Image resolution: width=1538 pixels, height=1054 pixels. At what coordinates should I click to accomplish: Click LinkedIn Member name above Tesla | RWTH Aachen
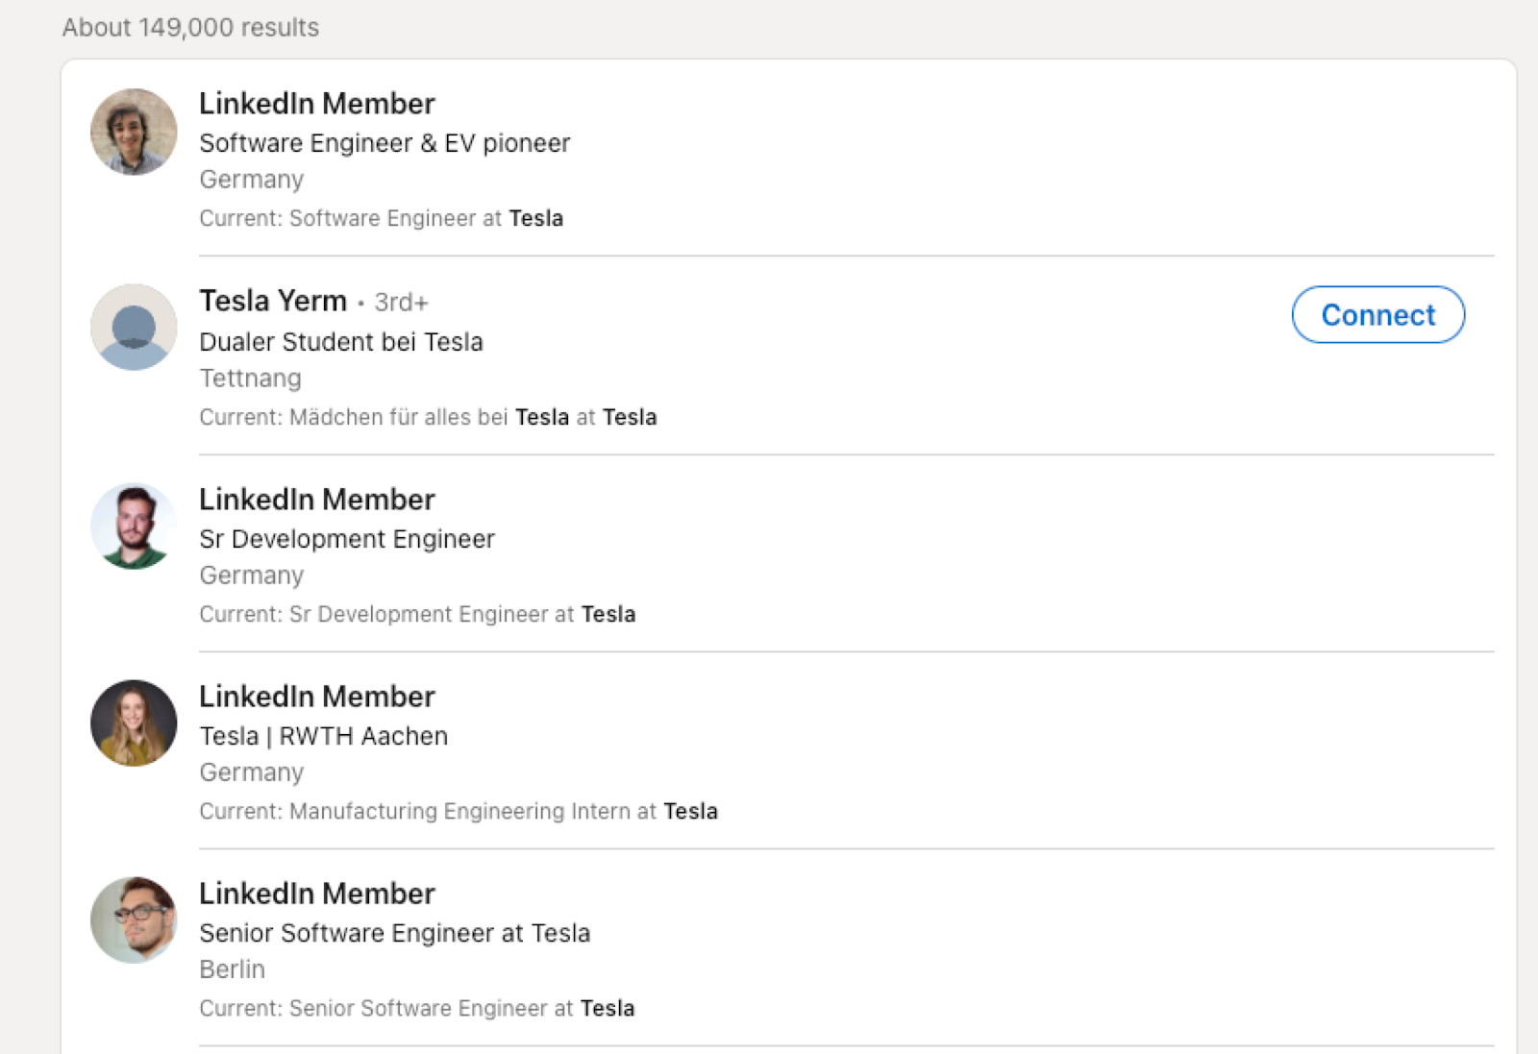tap(317, 697)
